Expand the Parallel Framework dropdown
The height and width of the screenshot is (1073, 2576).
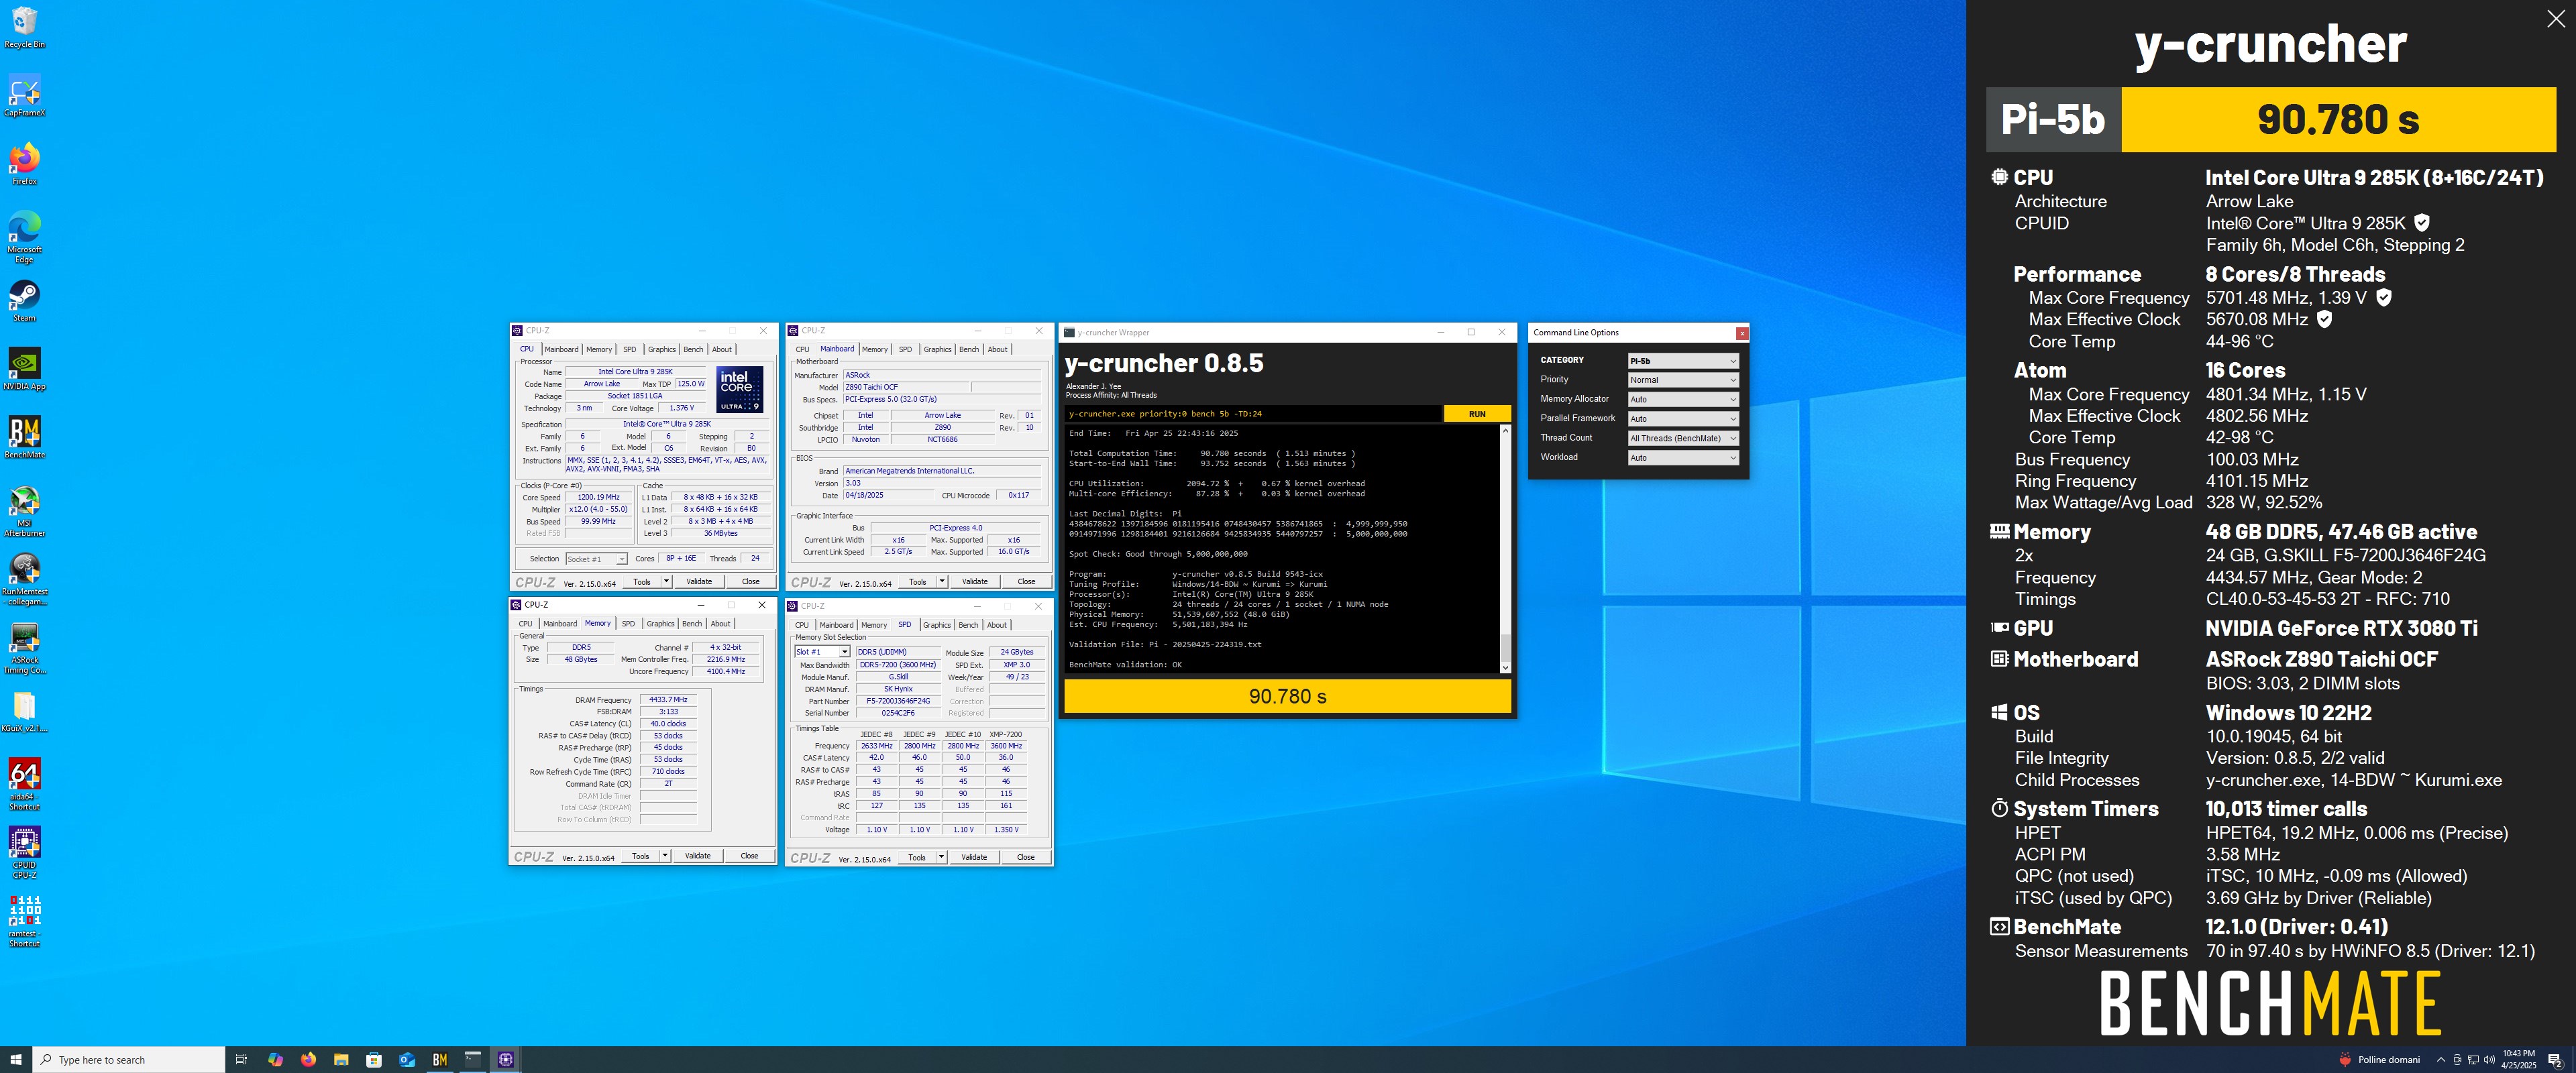tap(1684, 418)
